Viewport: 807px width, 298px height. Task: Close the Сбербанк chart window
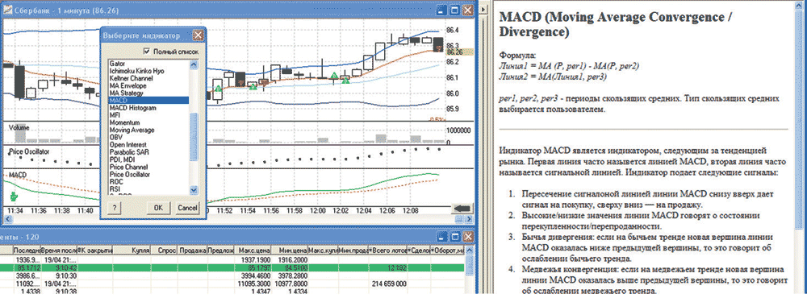pos(467,10)
